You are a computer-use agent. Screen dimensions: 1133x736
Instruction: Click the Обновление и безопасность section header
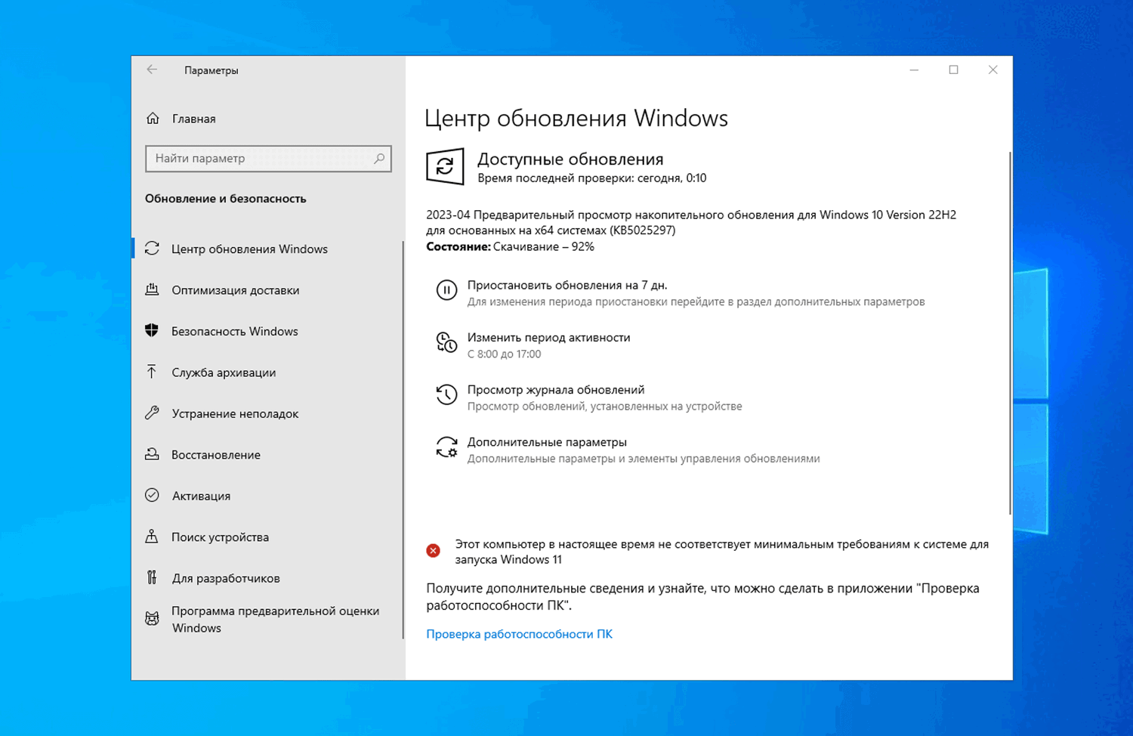pyautogui.click(x=225, y=198)
